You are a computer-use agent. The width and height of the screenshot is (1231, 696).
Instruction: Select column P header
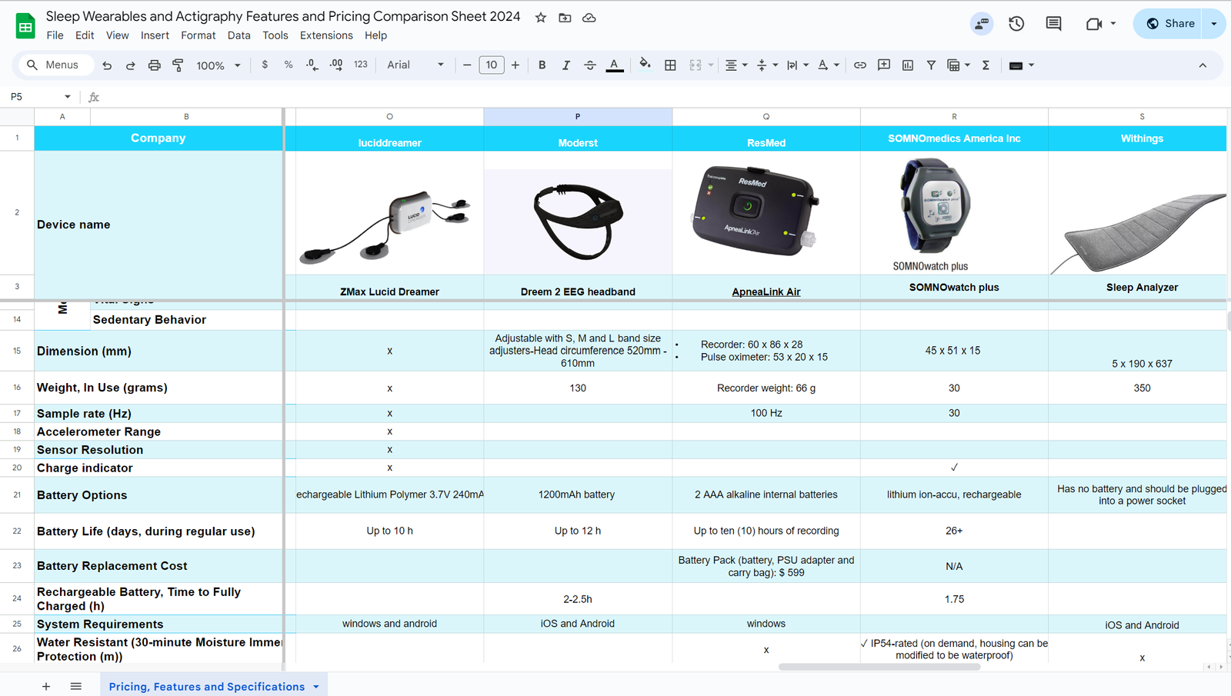[x=578, y=116]
